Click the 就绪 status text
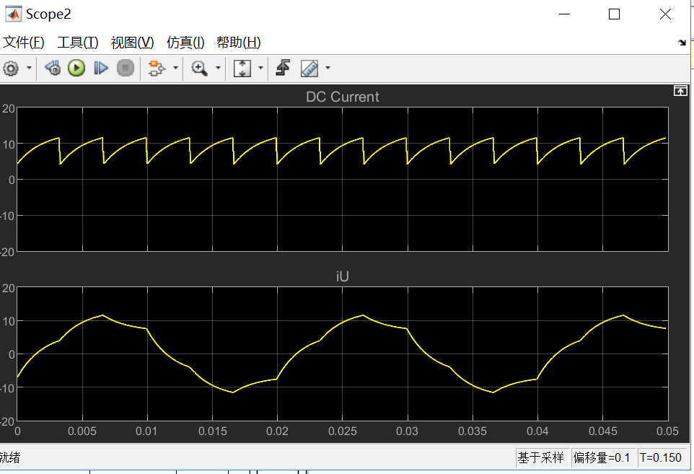 click(x=9, y=457)
